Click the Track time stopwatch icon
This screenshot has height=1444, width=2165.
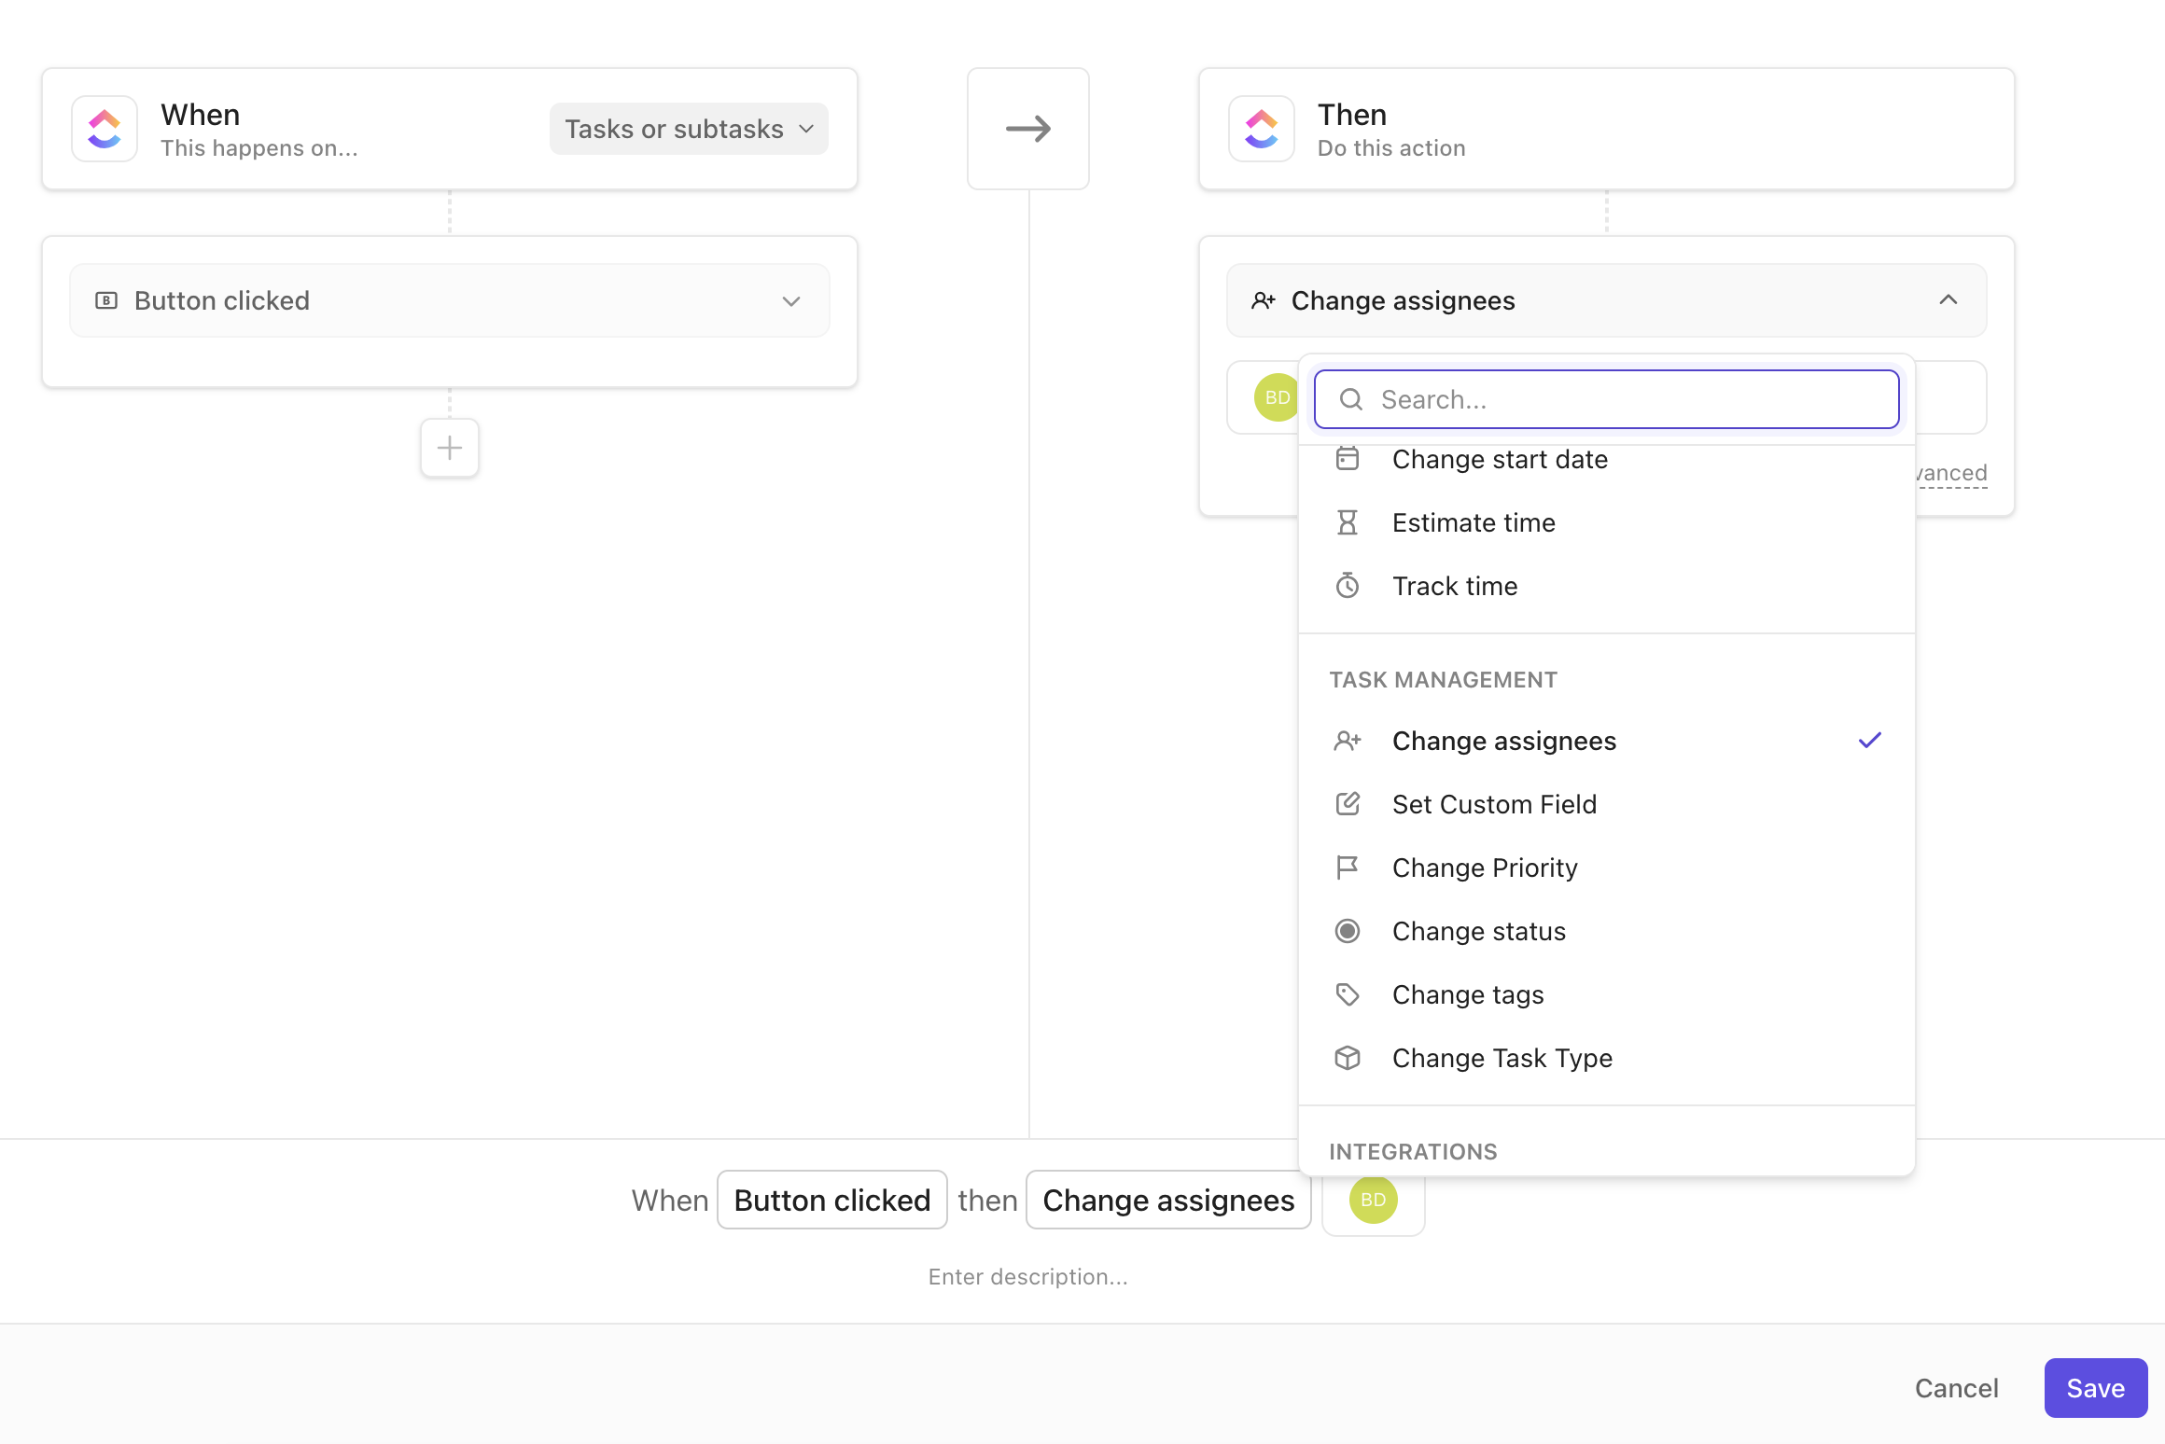point(1348,586)
